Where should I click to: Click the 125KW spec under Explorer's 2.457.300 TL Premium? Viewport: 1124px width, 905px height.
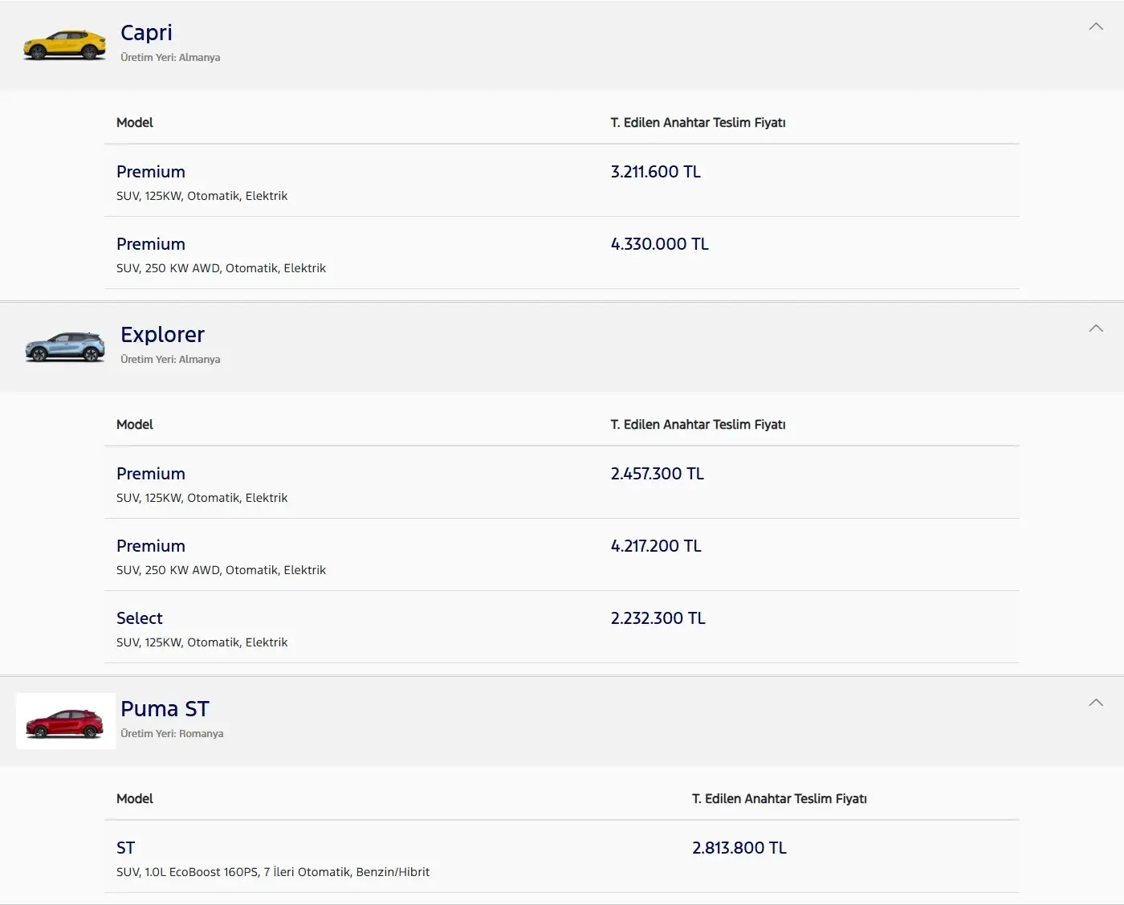coord(202,498)
